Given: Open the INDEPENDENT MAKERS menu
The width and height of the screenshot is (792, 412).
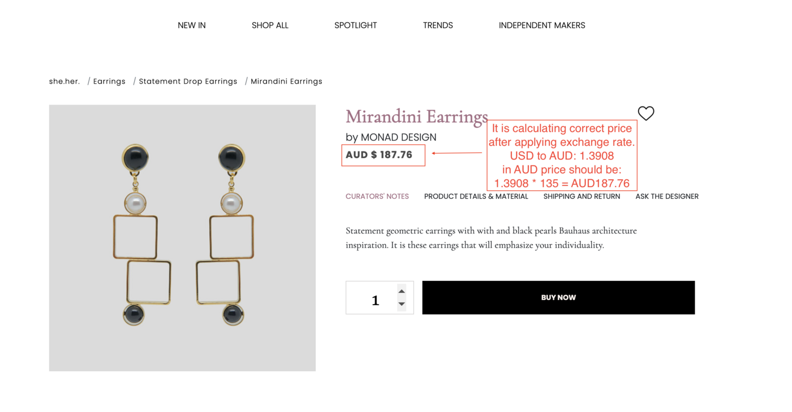Looking at the screenshot, I should click(x=542, y=25).
